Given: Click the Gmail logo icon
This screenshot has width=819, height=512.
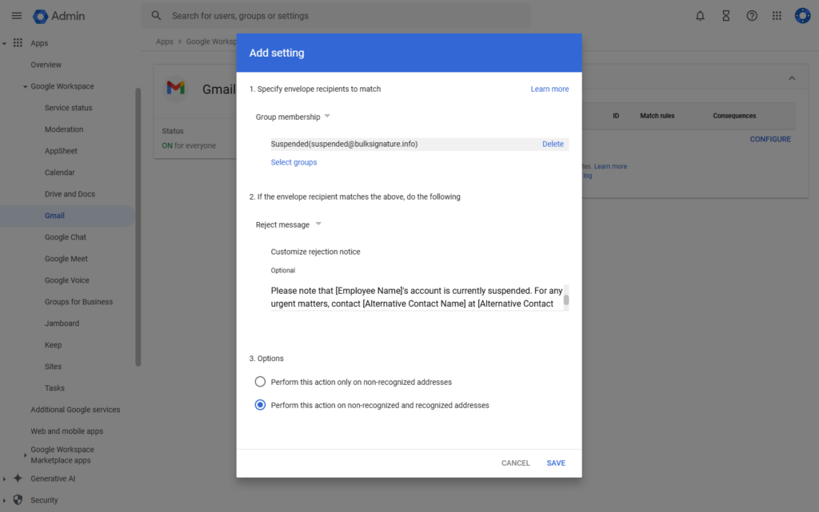Looking at the screenshot, I should point(175,88).
